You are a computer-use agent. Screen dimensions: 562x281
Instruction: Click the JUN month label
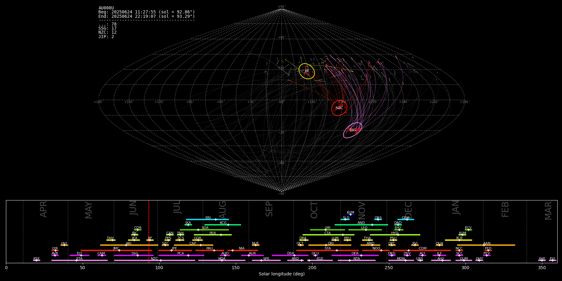click(x=133, y=208)
